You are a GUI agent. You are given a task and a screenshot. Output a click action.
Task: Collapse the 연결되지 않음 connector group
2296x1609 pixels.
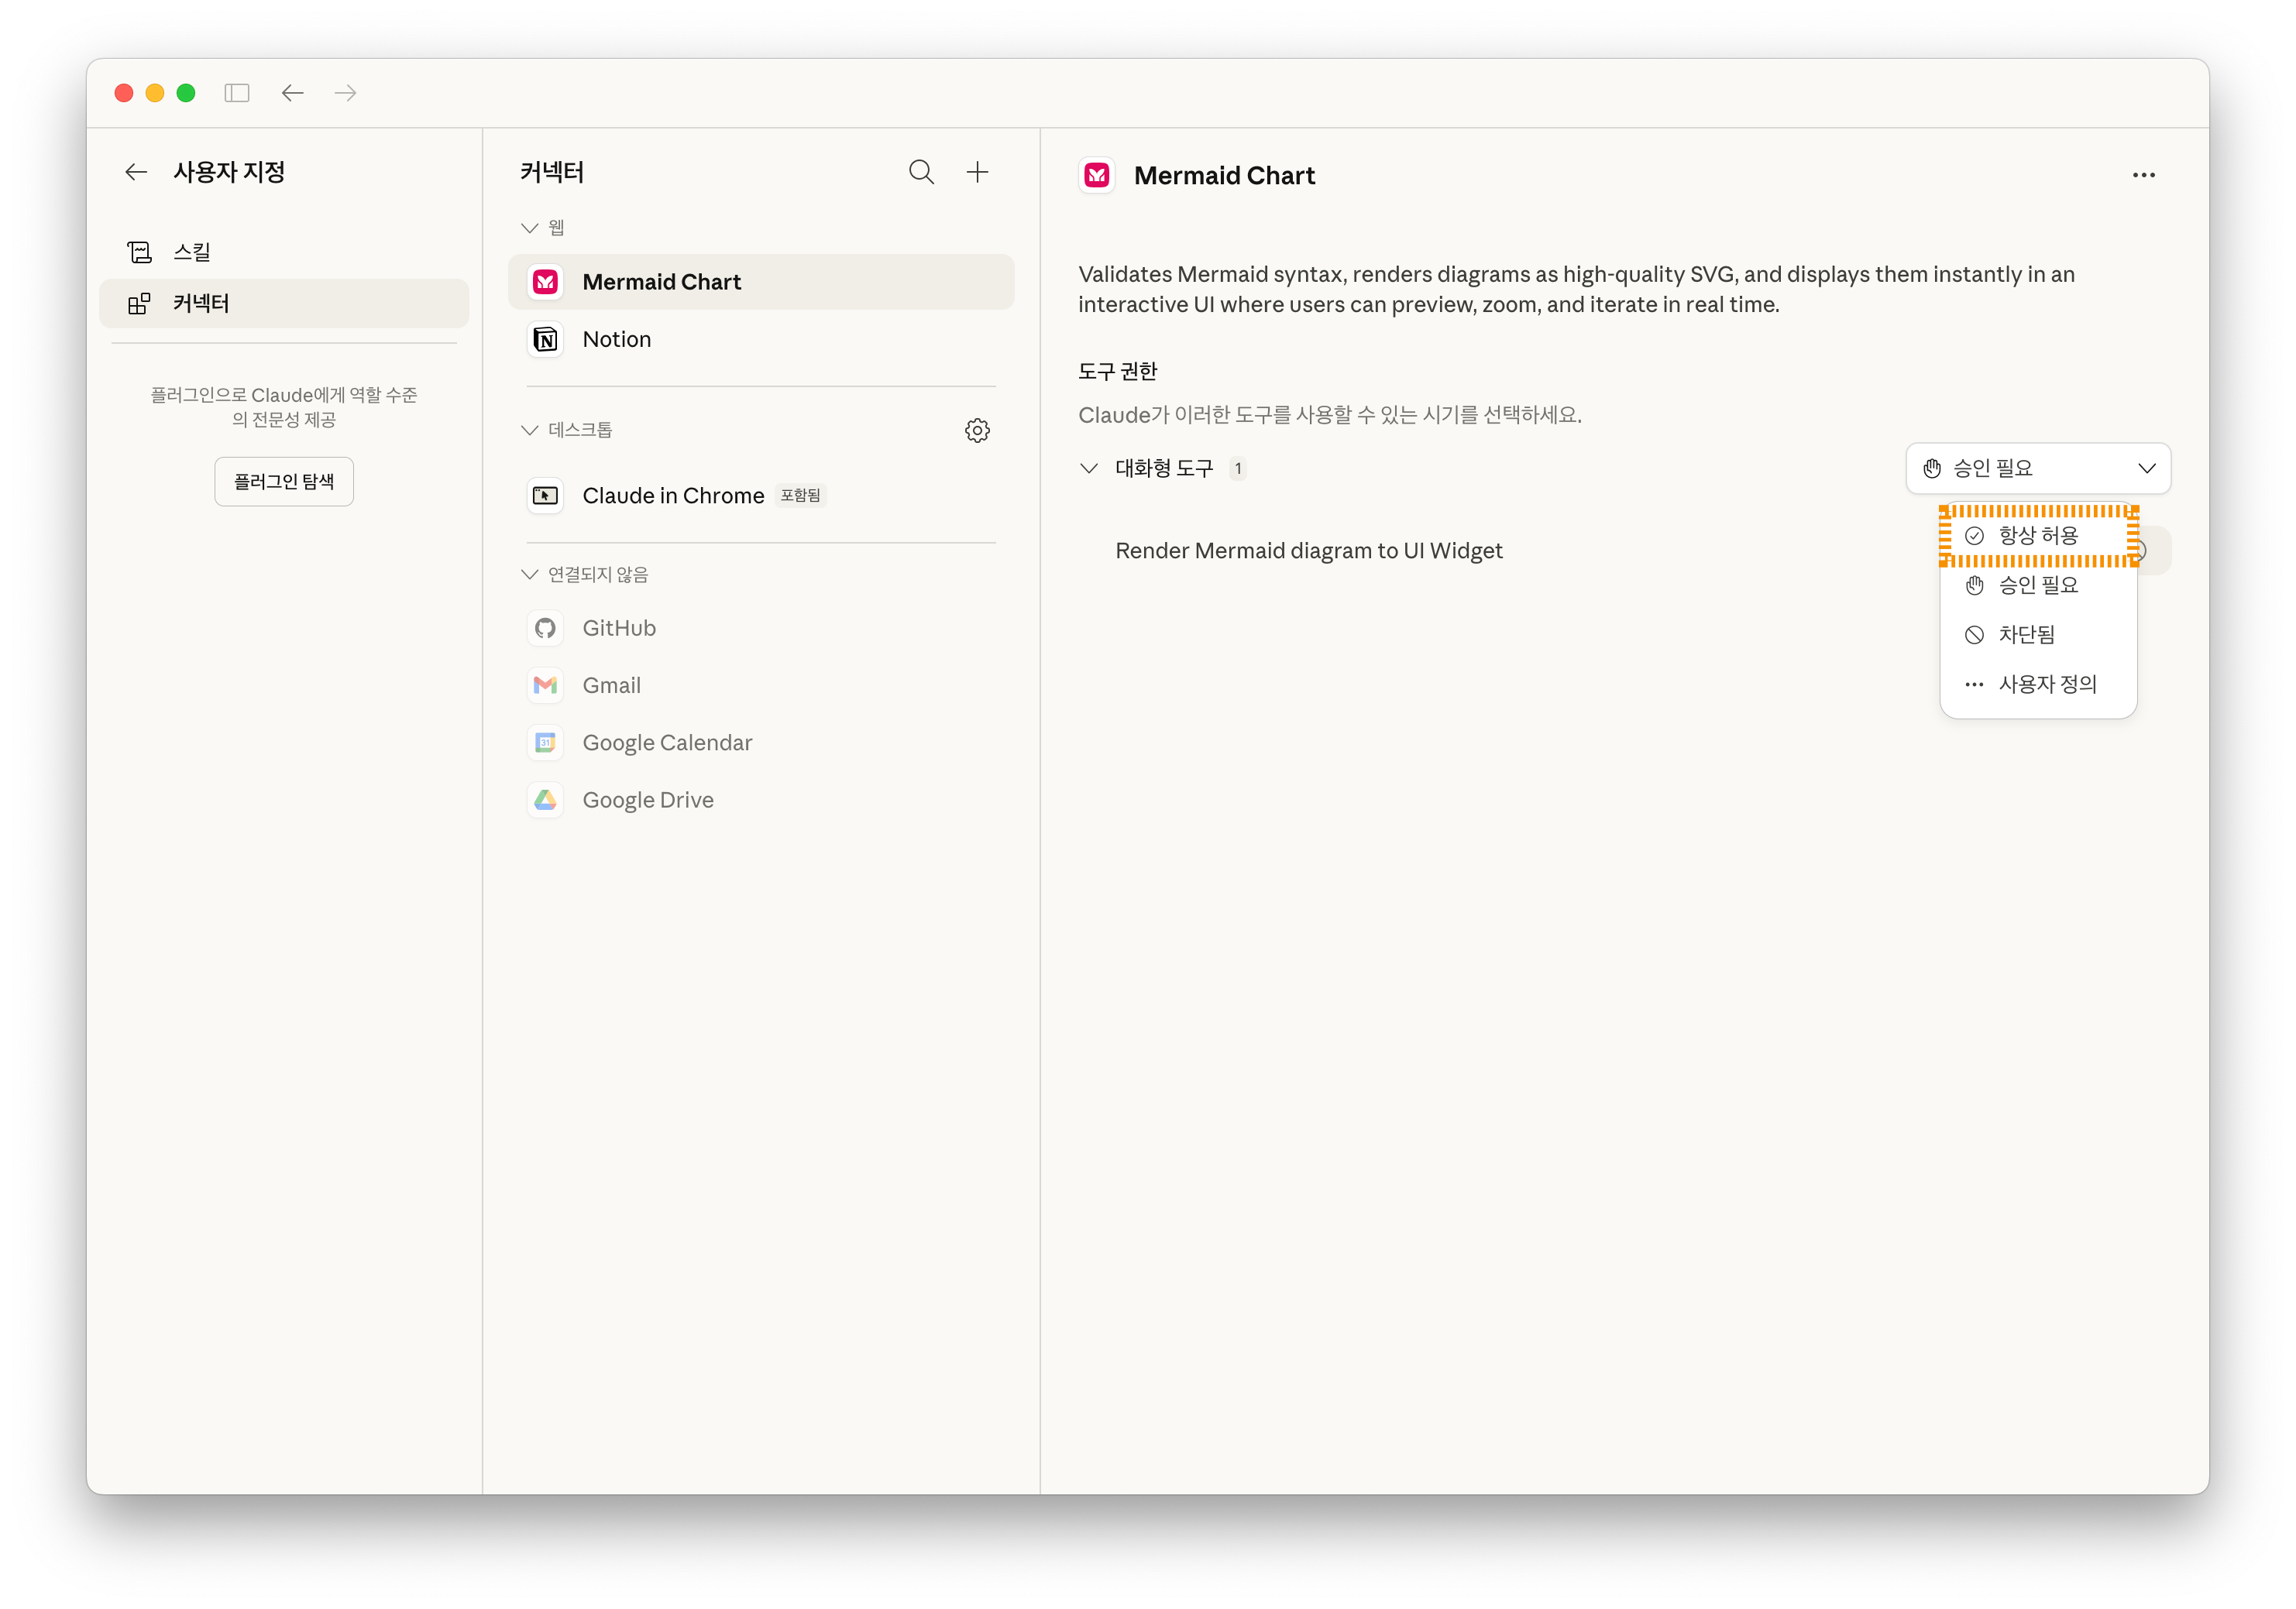pos(529,575)
